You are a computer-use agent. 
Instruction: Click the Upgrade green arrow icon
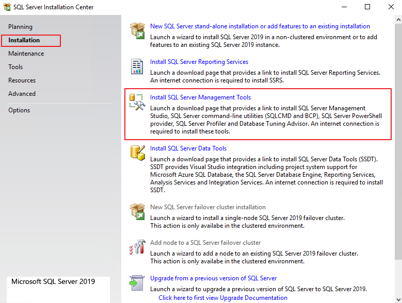coord(137,283)
